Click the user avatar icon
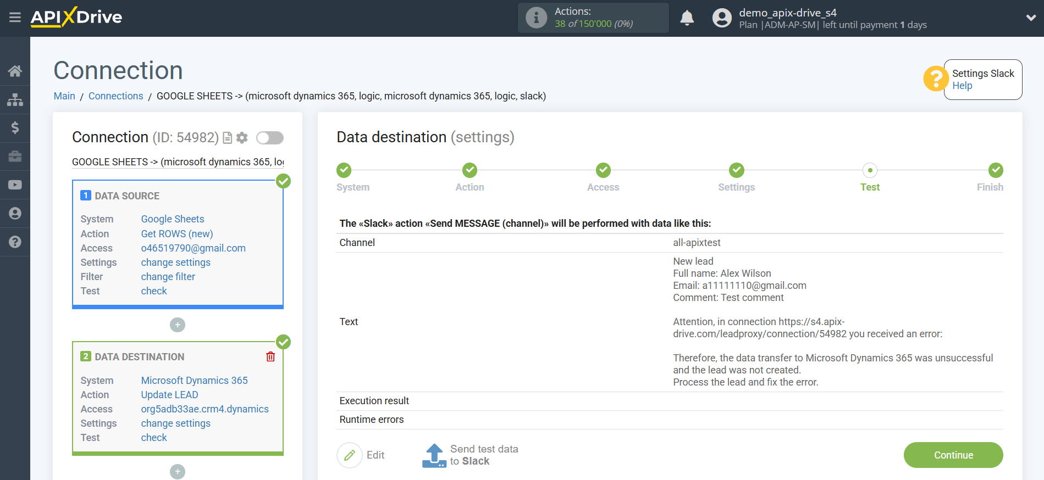Screen dimensions: 1044x480 pos(722,18)
